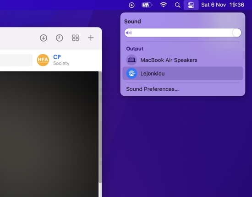Open the Control Centre menu bar icon
252x197 pixels.
tap(191, 5)
